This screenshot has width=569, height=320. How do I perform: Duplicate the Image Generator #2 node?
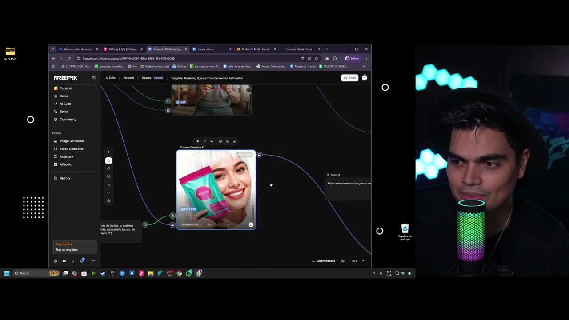[220, 141]
